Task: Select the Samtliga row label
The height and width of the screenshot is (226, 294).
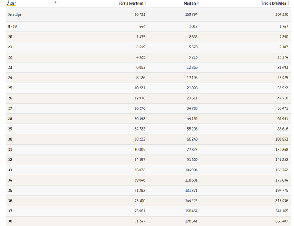Action: pos(15,14)
